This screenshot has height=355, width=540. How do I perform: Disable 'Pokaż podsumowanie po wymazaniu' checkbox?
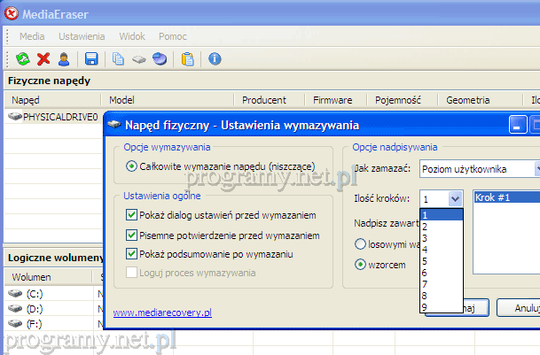click(132, 255)
